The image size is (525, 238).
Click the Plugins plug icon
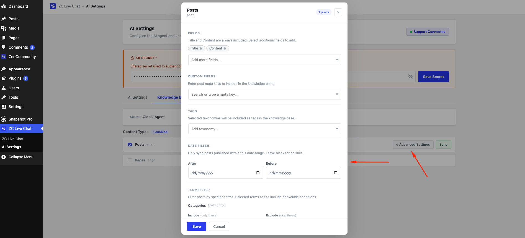4,78
